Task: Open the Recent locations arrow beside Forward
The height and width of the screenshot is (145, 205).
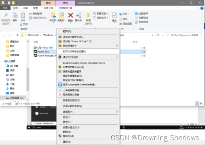Action: pos(13,35)
